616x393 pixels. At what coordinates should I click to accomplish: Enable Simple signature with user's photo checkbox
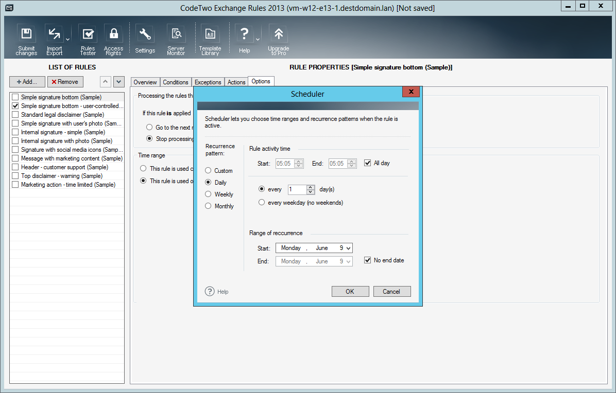click(15, 123)
